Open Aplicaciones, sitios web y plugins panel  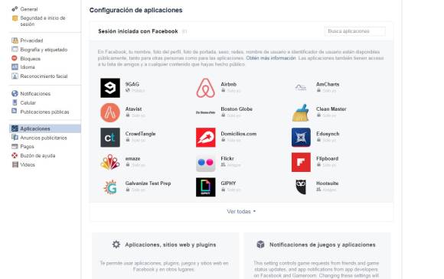171,245
